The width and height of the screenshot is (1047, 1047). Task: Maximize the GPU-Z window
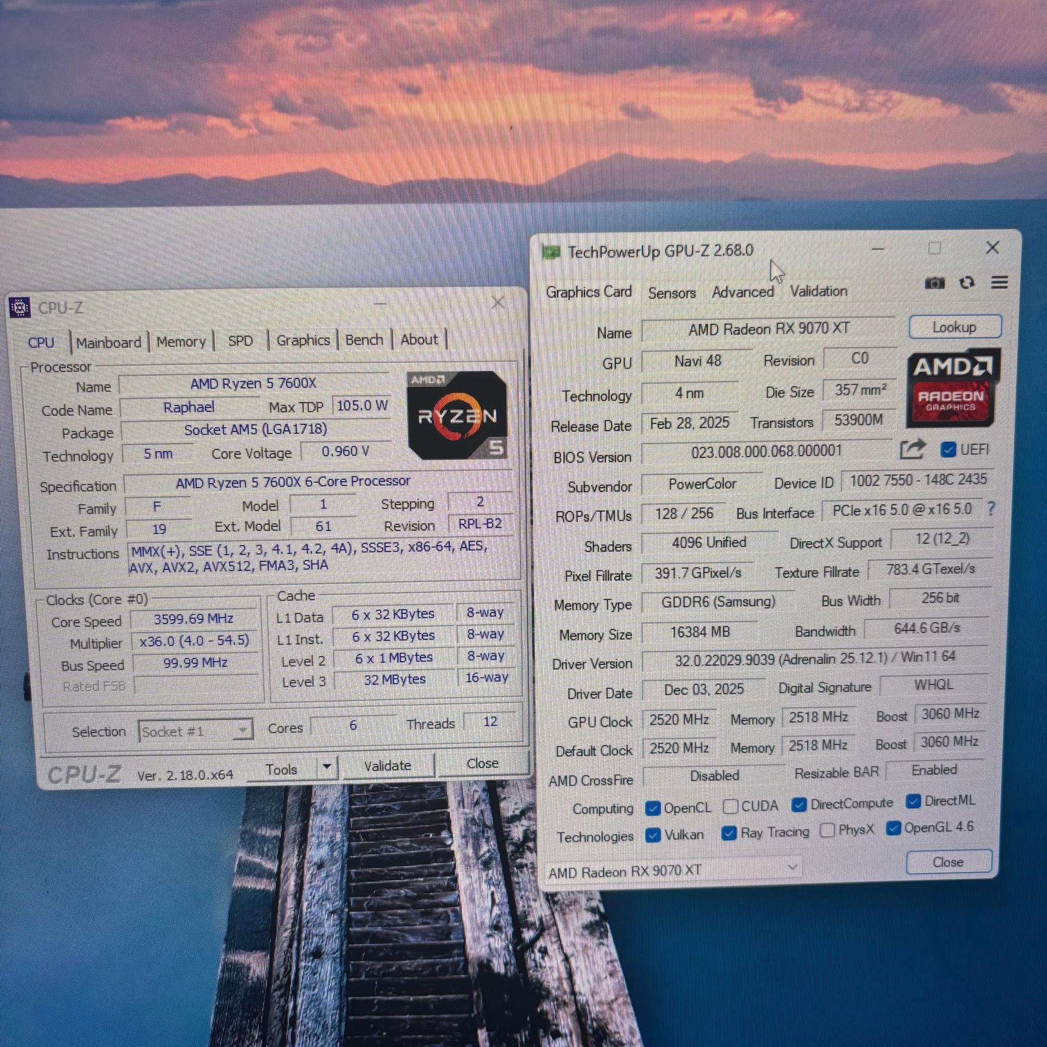(x=935, y=248)
